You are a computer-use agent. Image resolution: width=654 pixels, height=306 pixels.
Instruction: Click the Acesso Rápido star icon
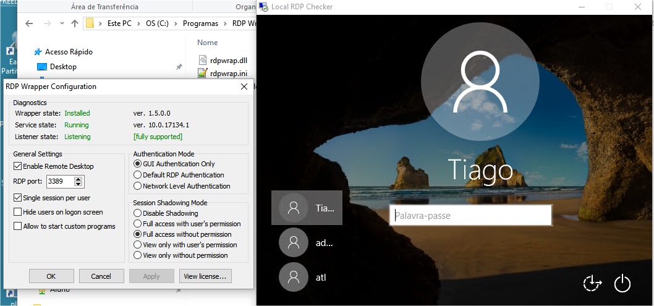click(x=38, y=52)
